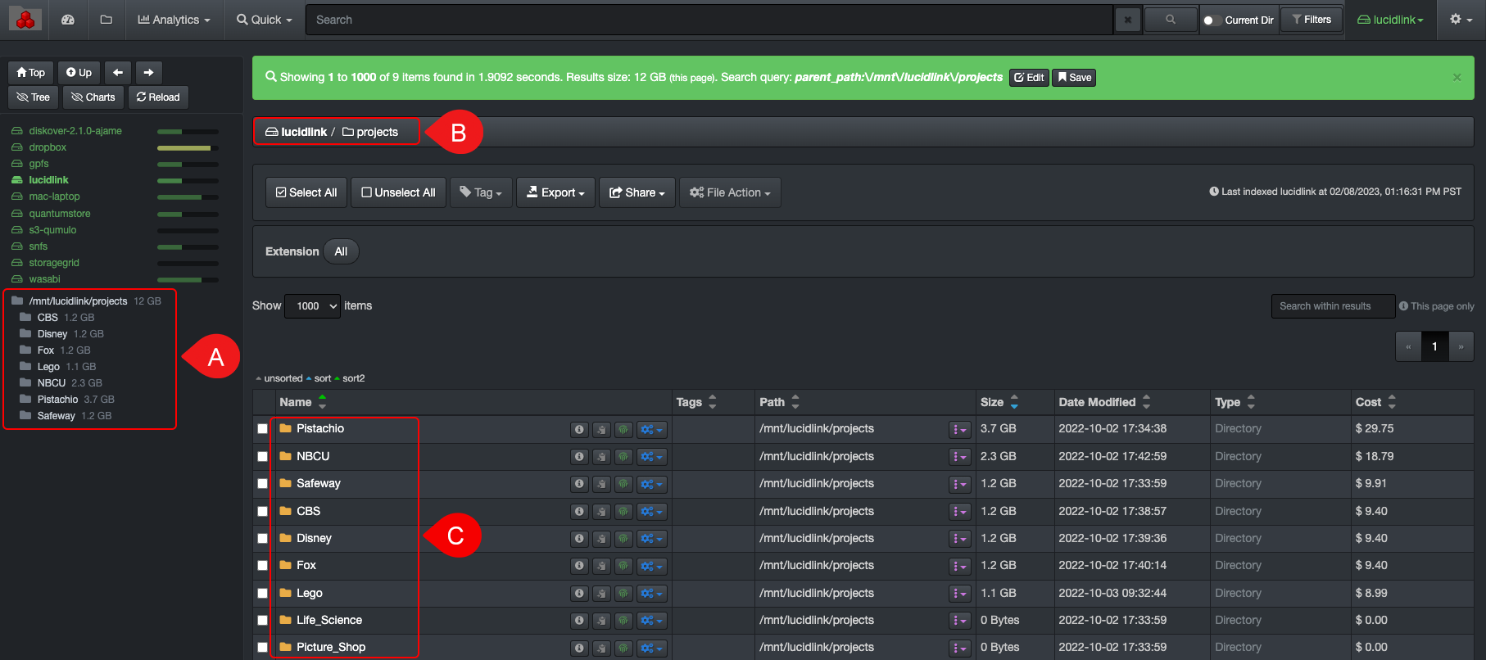Save the current search query
The image size is (1486, 660).
(x=1074, y=78)
